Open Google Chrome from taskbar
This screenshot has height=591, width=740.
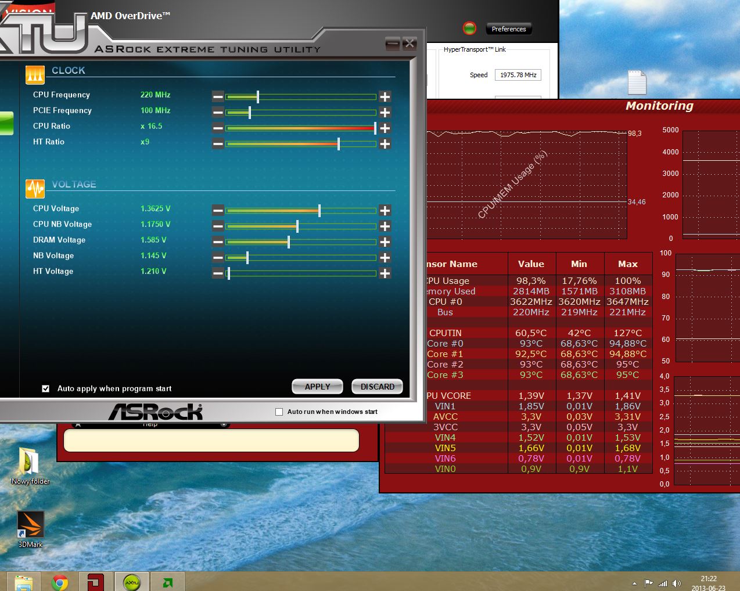click(x=60, y=582)
